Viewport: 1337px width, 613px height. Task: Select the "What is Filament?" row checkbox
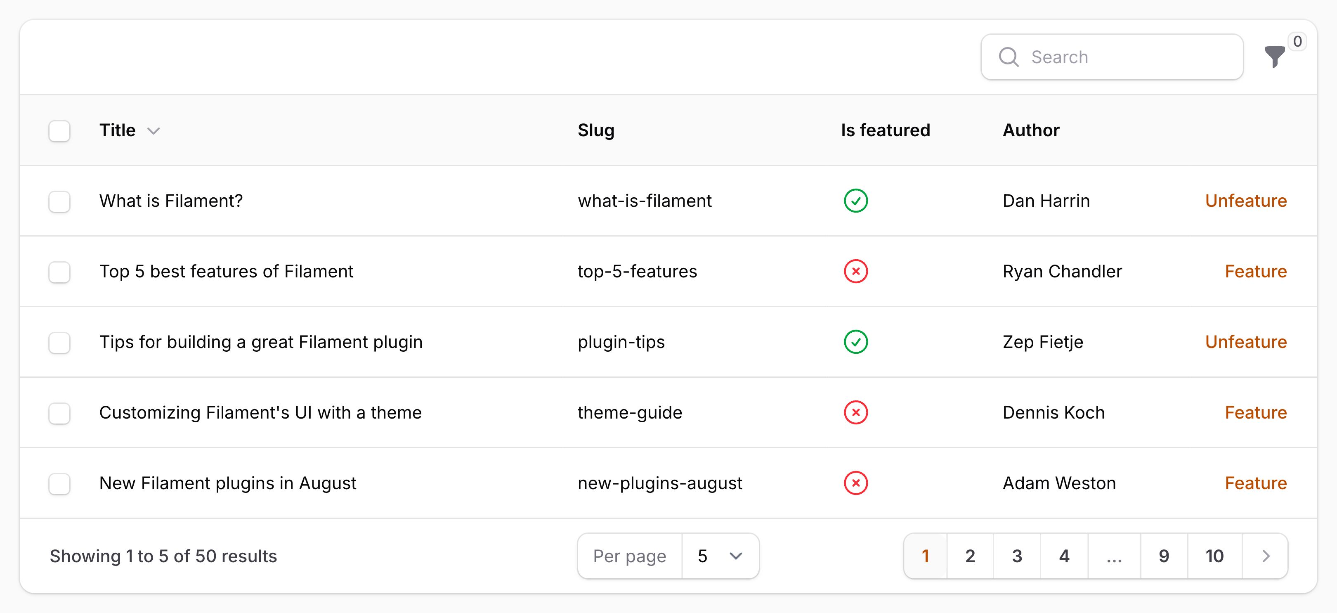(x=59, y=201)
